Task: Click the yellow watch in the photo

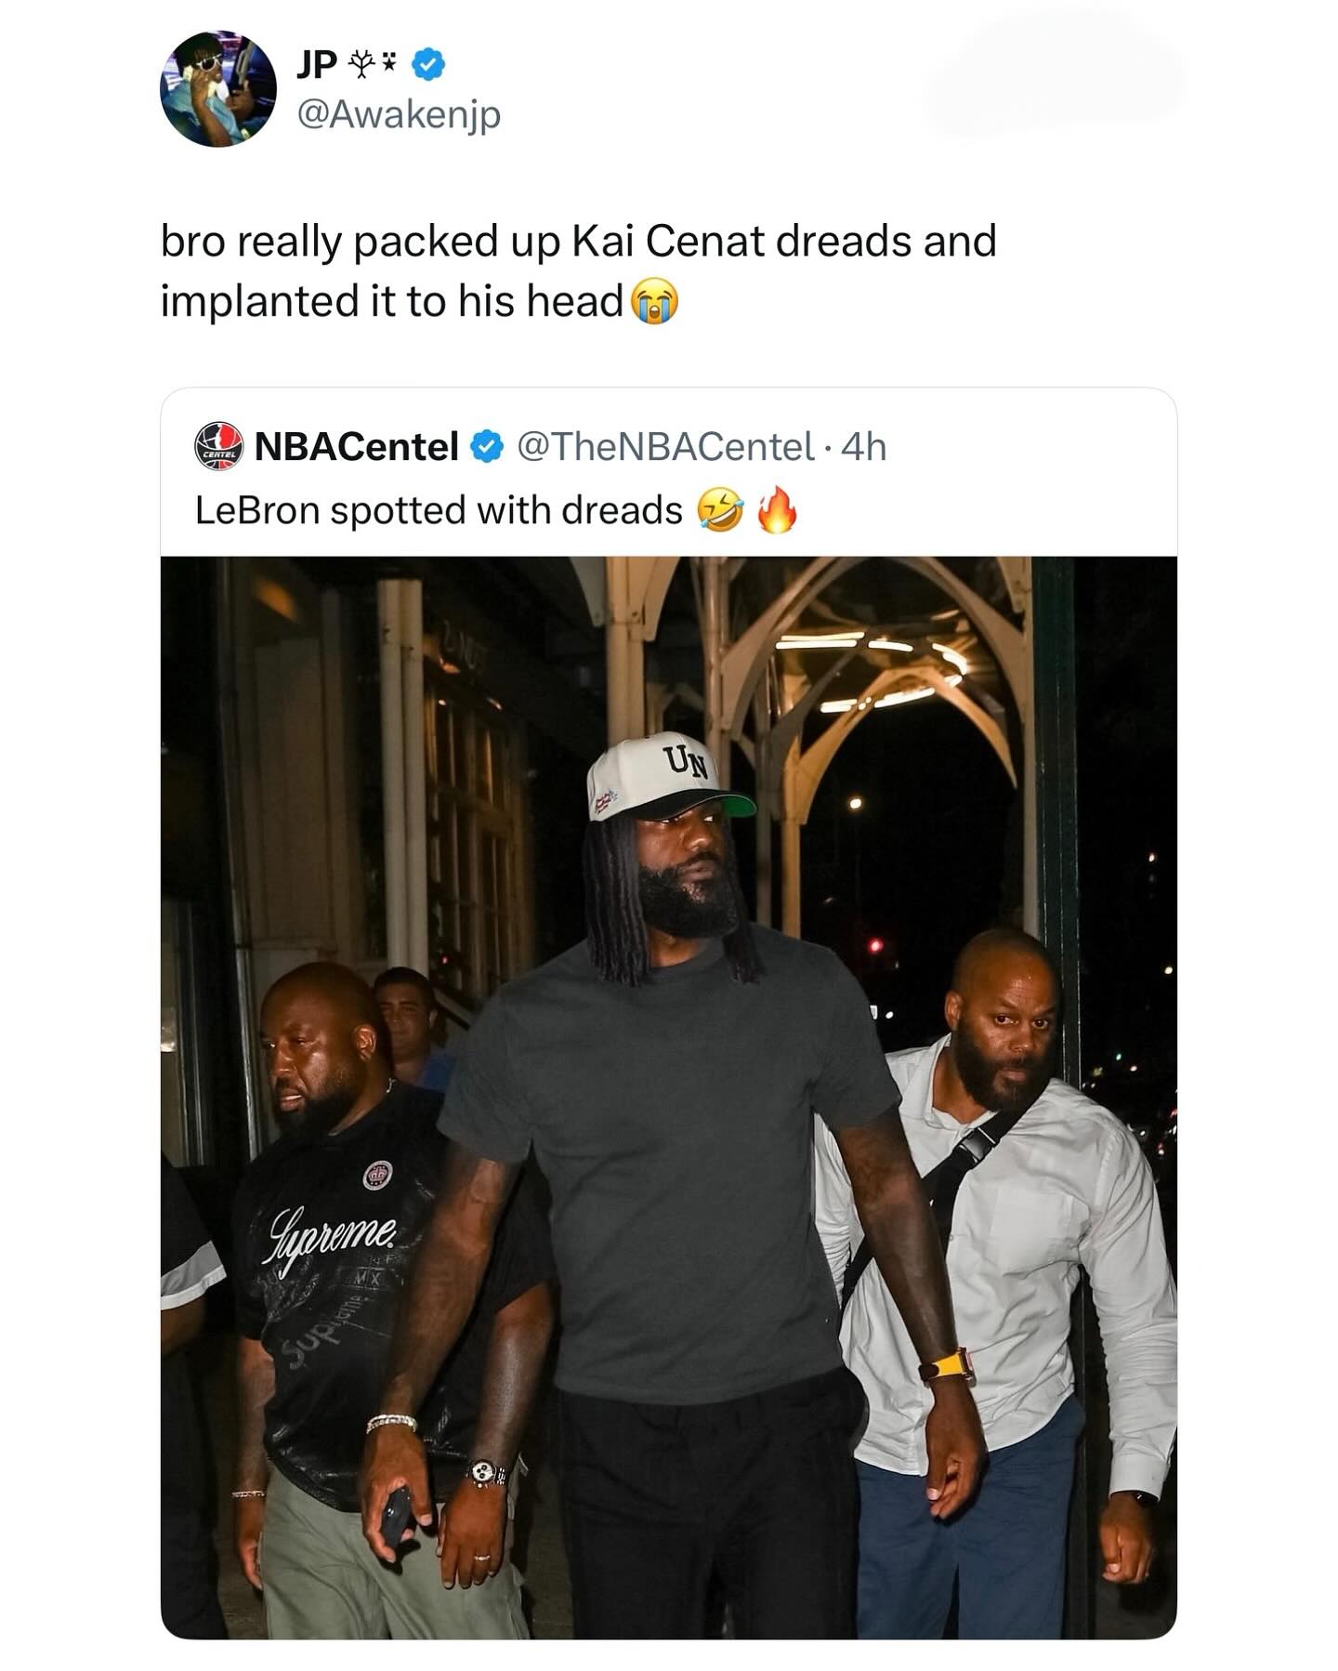Action: (x=947, y=1365)
